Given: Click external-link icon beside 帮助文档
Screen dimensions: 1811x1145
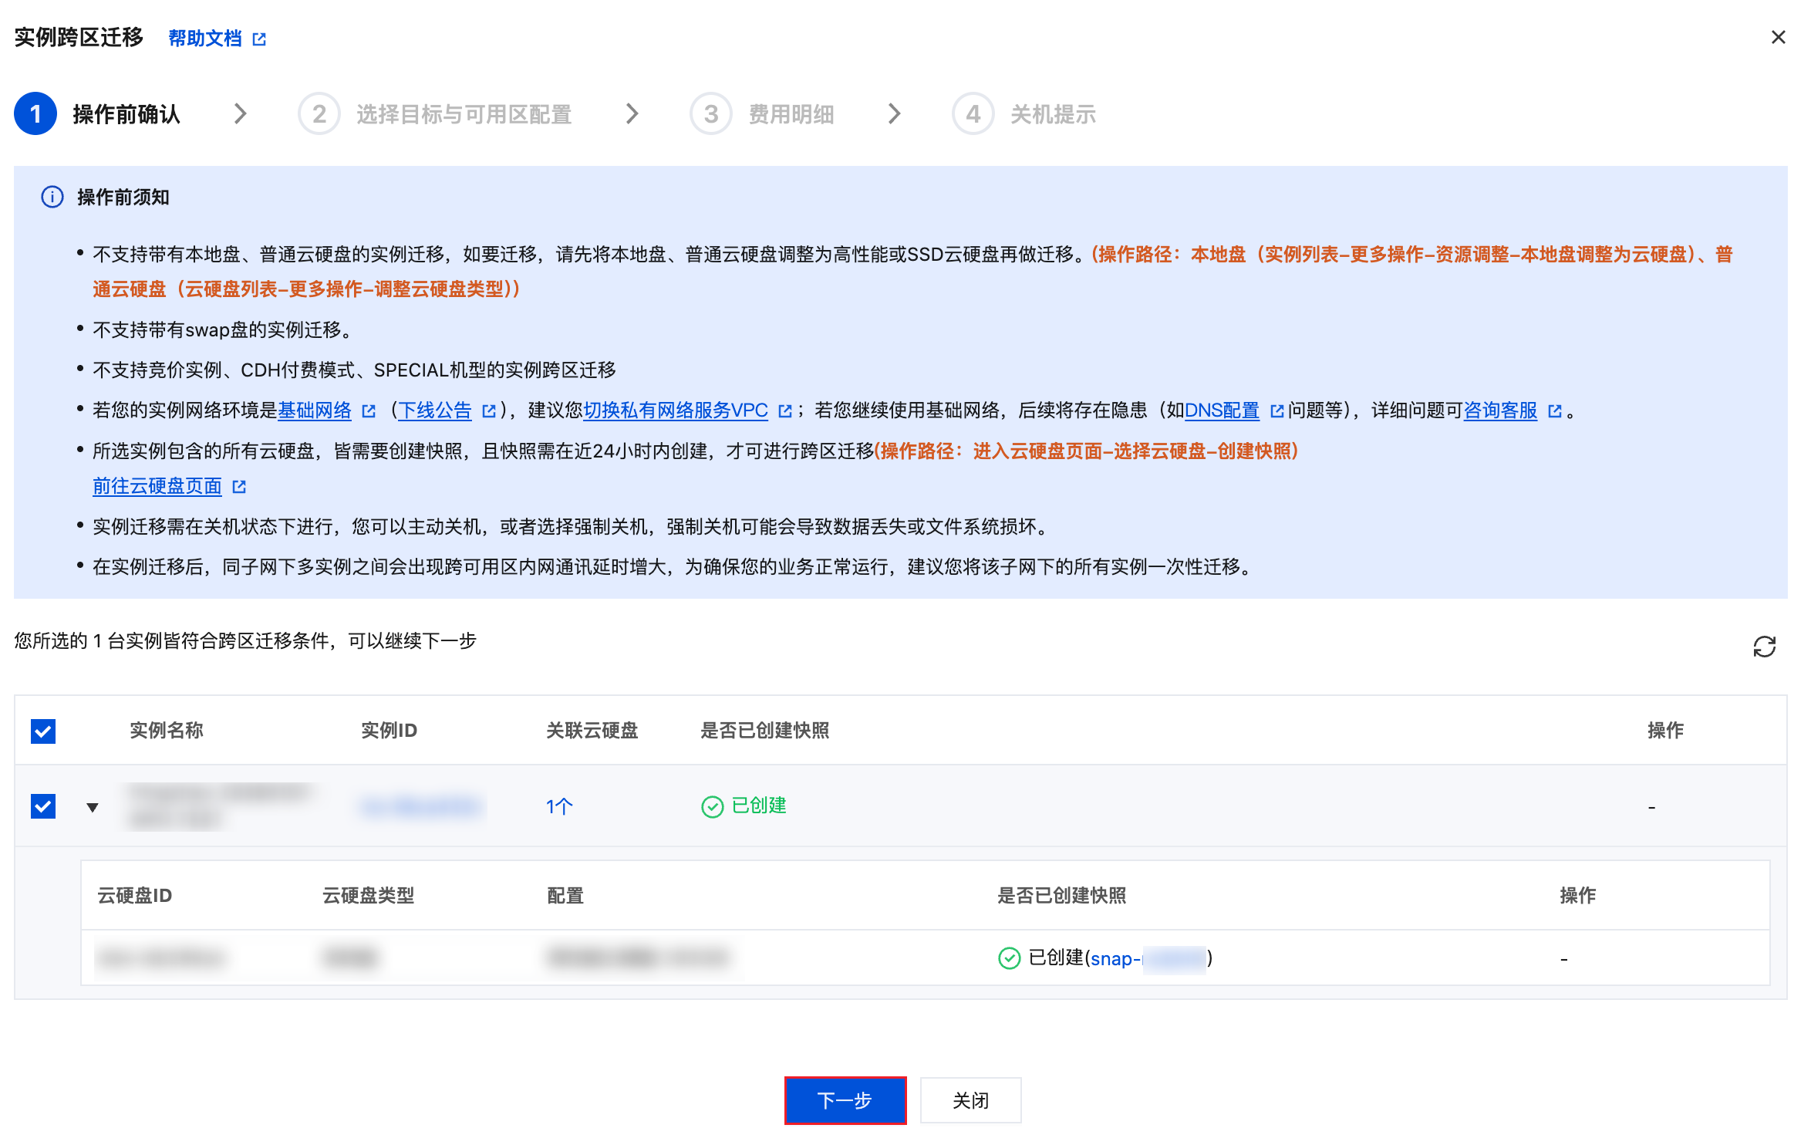Looking at the screenshot, I should pos(259,39).
